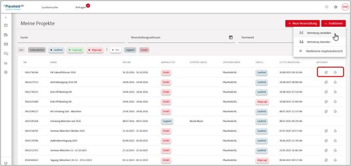
Task: Open the Veranstaltungszeitraum date range field
Action: pyautogui.click(x=182, y=38)
